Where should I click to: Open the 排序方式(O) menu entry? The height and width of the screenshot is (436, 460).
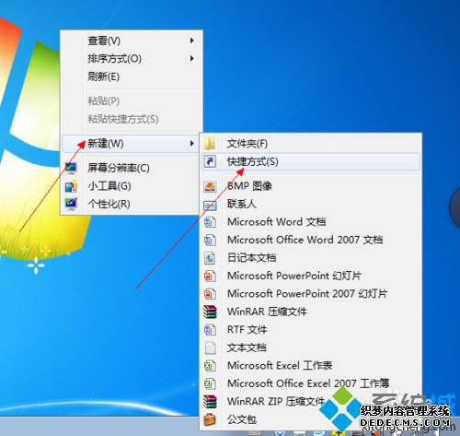[132, 58]
